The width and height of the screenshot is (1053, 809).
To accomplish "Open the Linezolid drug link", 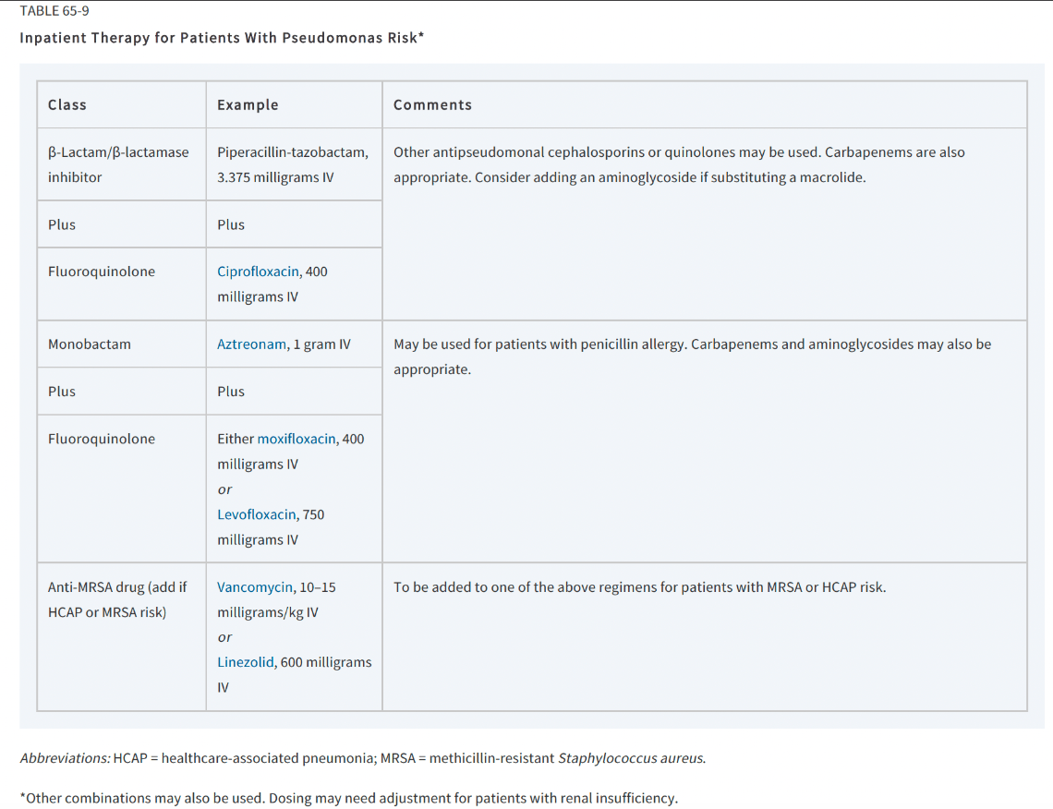I will coord(245,662).
